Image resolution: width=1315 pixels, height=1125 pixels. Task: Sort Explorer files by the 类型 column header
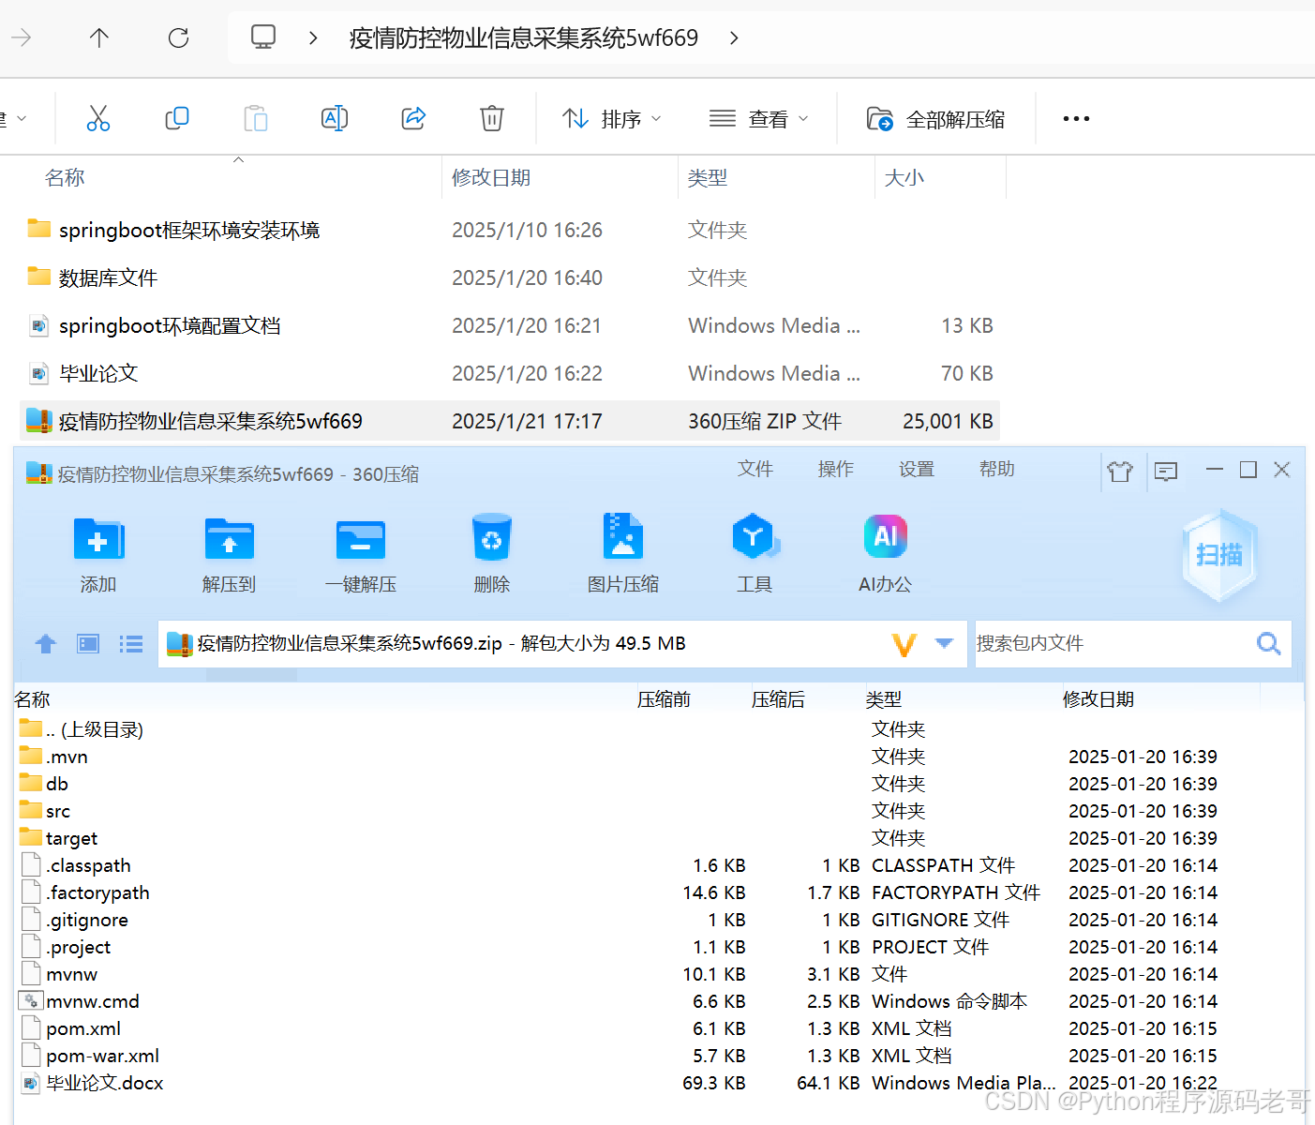tap(708, 177)
